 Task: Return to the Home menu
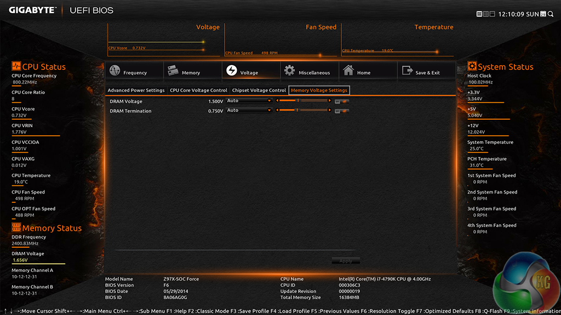pos(368,71)
